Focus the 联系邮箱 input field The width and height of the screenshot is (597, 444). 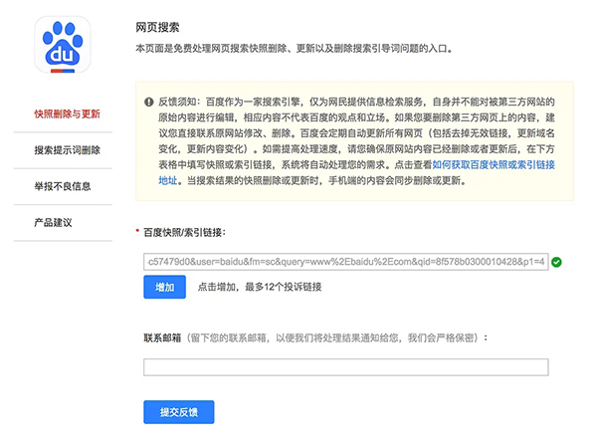click(x=345, y=367)
